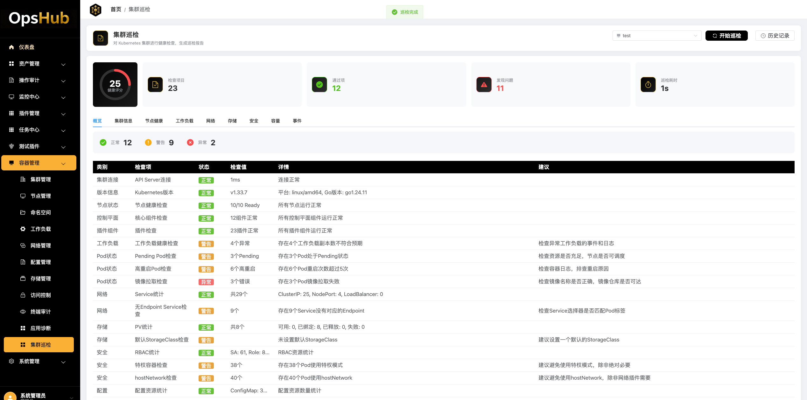Image resolution: width=807 pixels, height=400 pixels.
Task: Click the OpsHub hexagon logo icon
Action: [x=95, y=10]
